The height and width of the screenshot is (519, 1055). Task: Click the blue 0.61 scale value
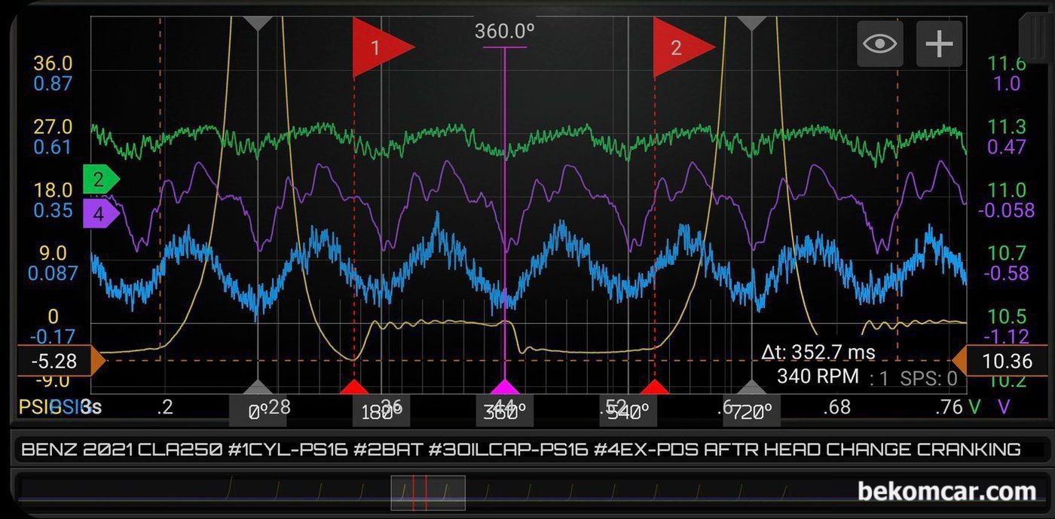pos(53,147)
